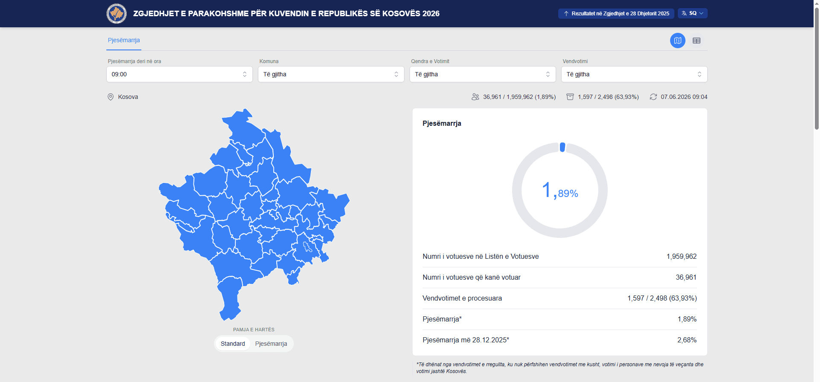Select Pjesëmarrja map view toggle
Screen dimensions: 820x382
click(271, 344)
